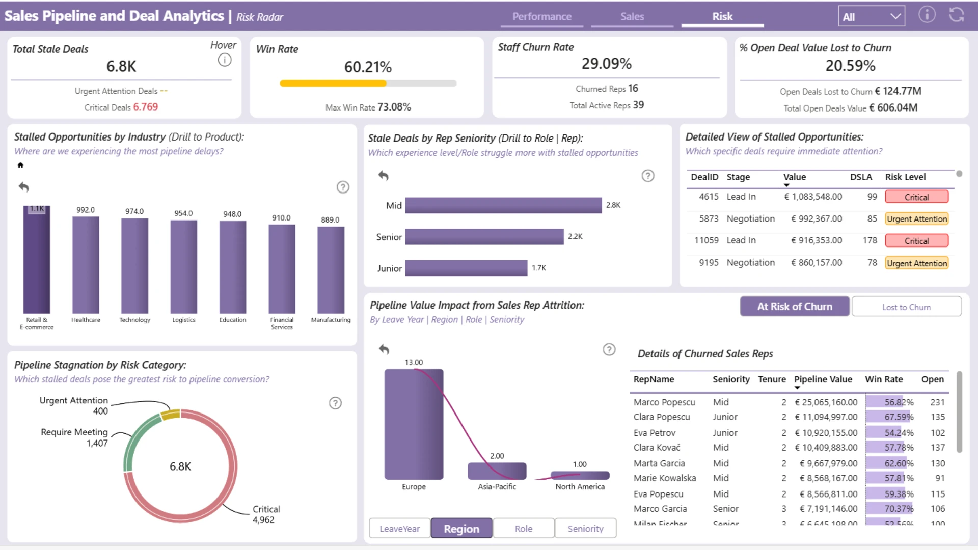Click the refresh icon in the header
Viewport: 978px width, 550px height.
pyautogui.click(x=956, y=14)
